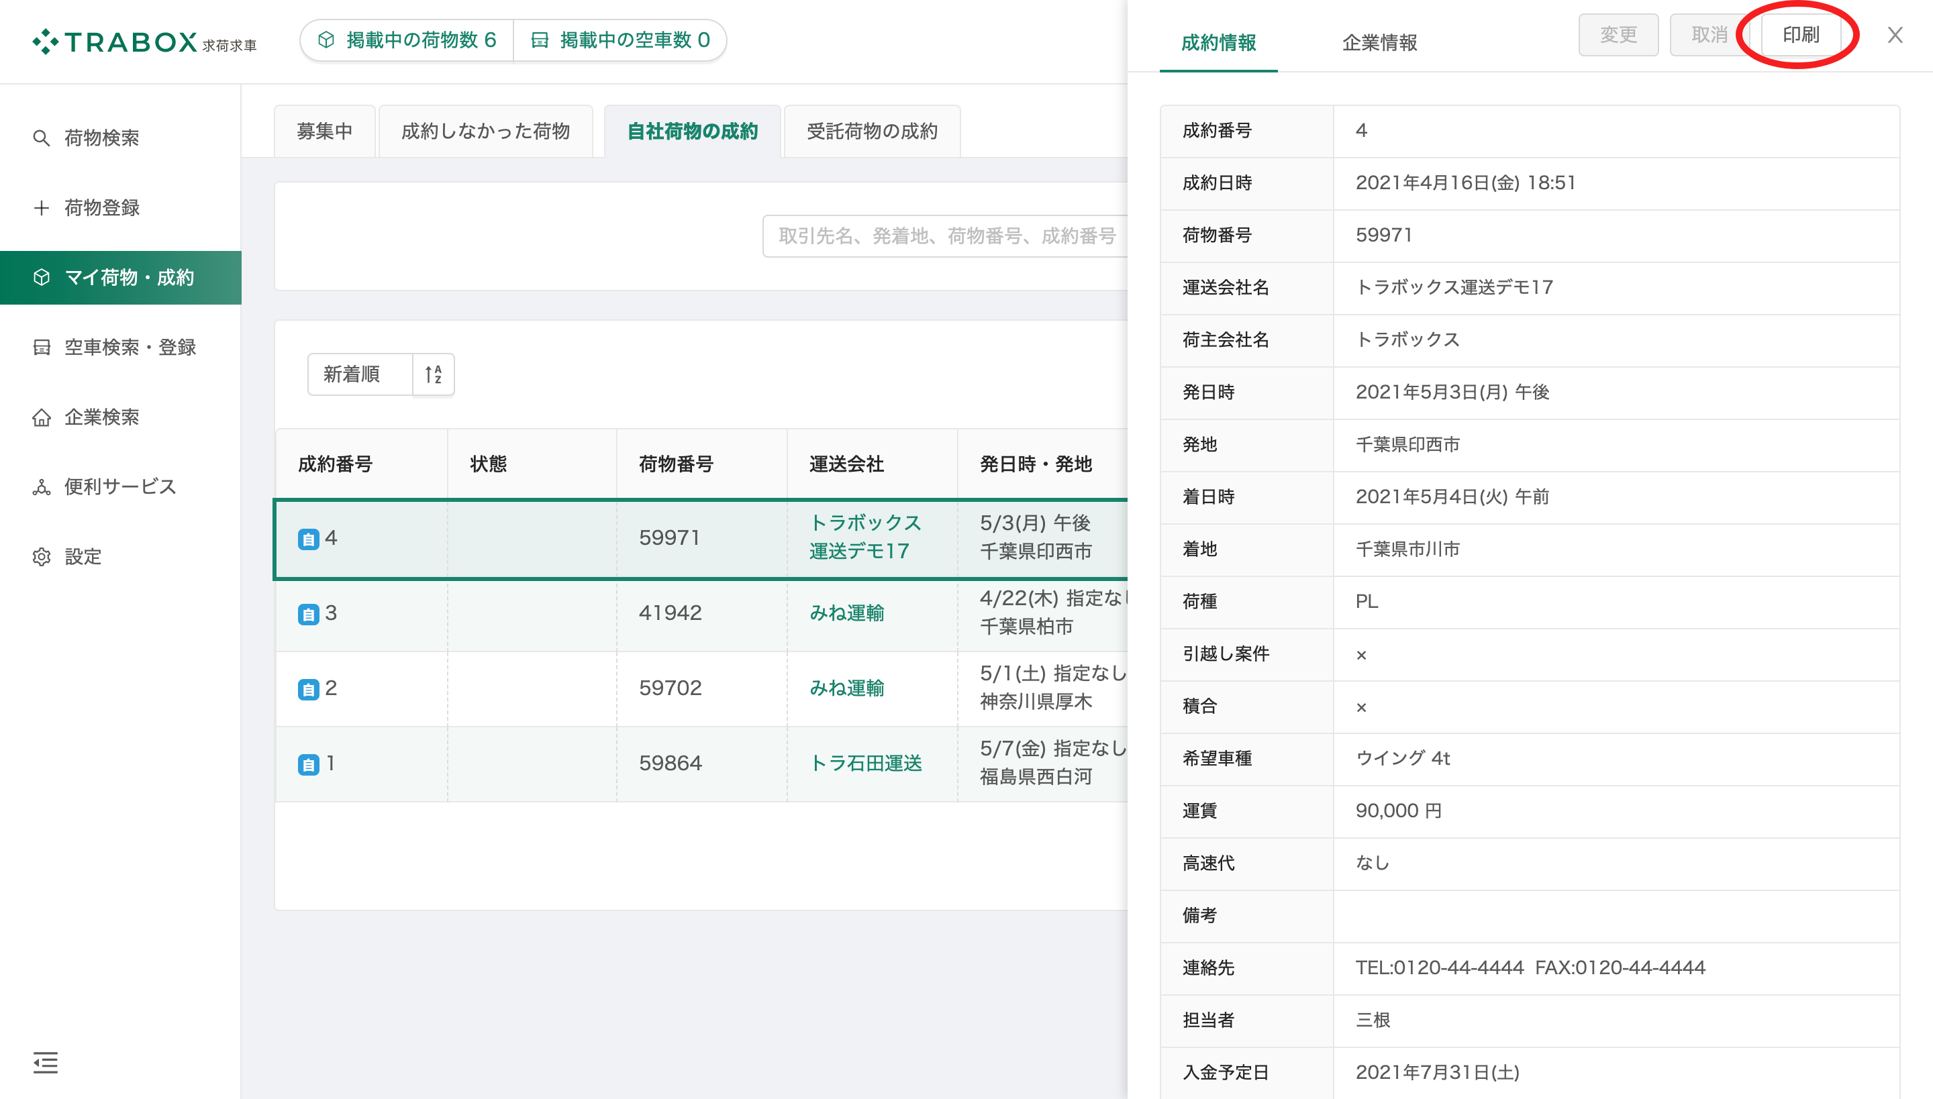Viewport: 1933px width, 1099px height.
Task: Toggle sort order with the A-Z icon
Action: pyautogui.click(x=434, y=374)
